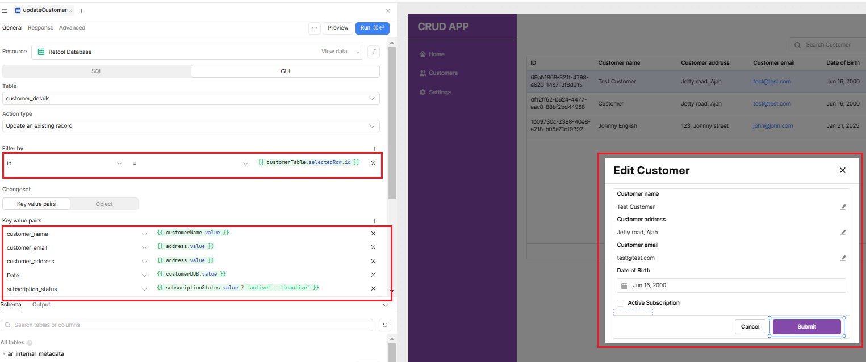The width and height of the screenshot is (866, 362).
Task: Open the hamburger menu in the query editor
Action: pos(5,11)
